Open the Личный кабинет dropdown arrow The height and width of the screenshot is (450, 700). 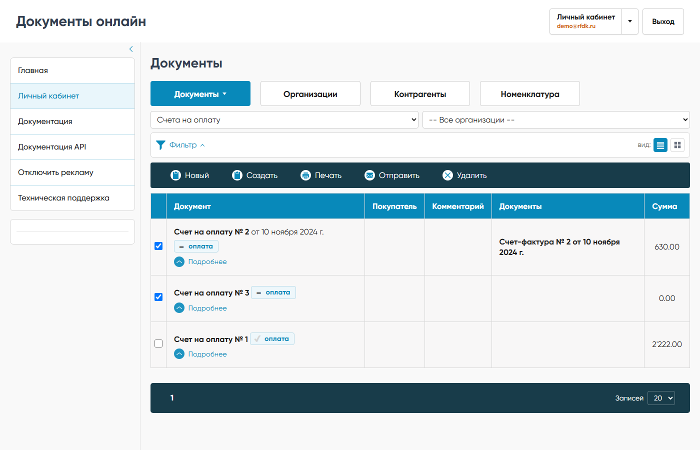click(630, 21)
